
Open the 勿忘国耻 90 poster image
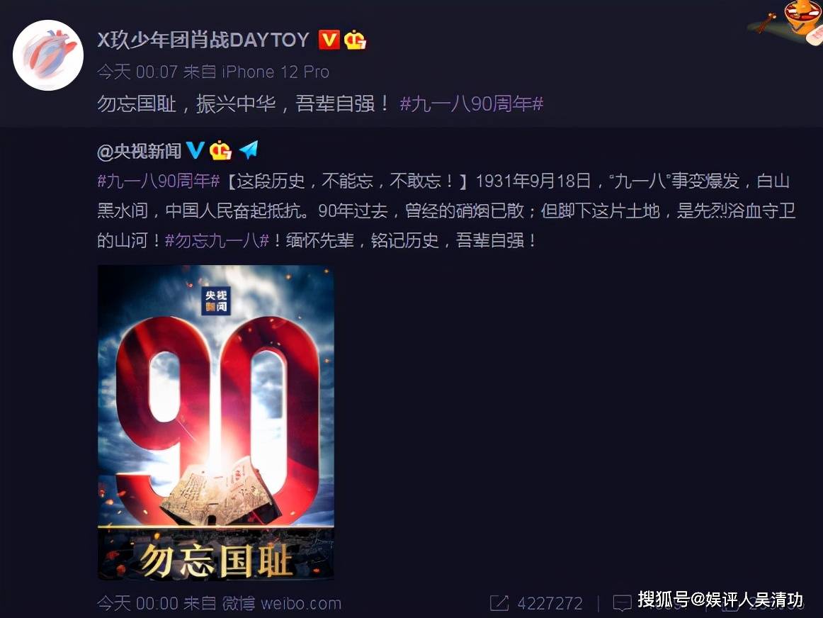pyautogui.click(x=216, y=422)
